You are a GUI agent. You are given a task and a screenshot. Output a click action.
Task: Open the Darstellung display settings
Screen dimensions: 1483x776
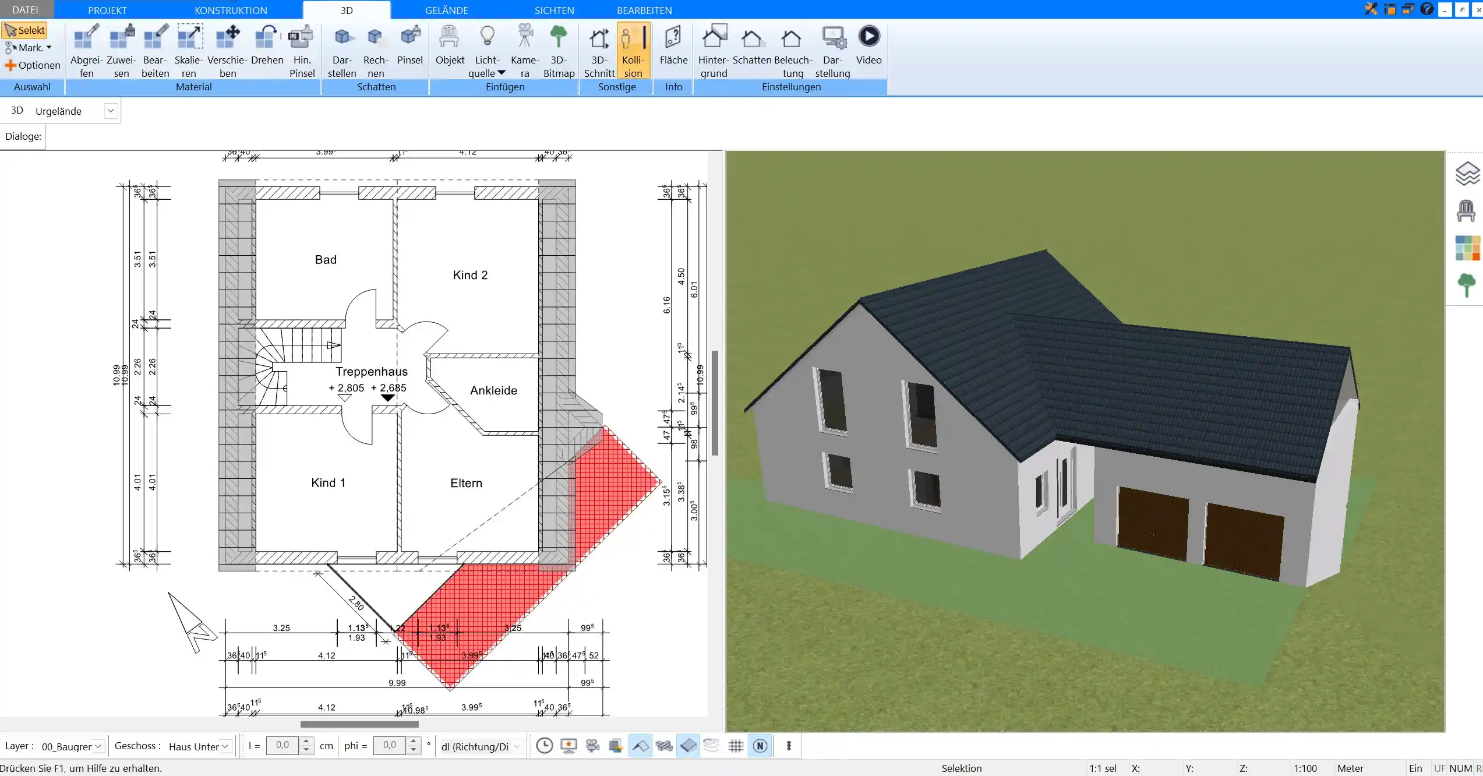833,51
